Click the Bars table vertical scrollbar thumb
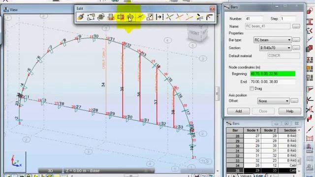Screen dimensions: 315x177 tap(299, 161)
